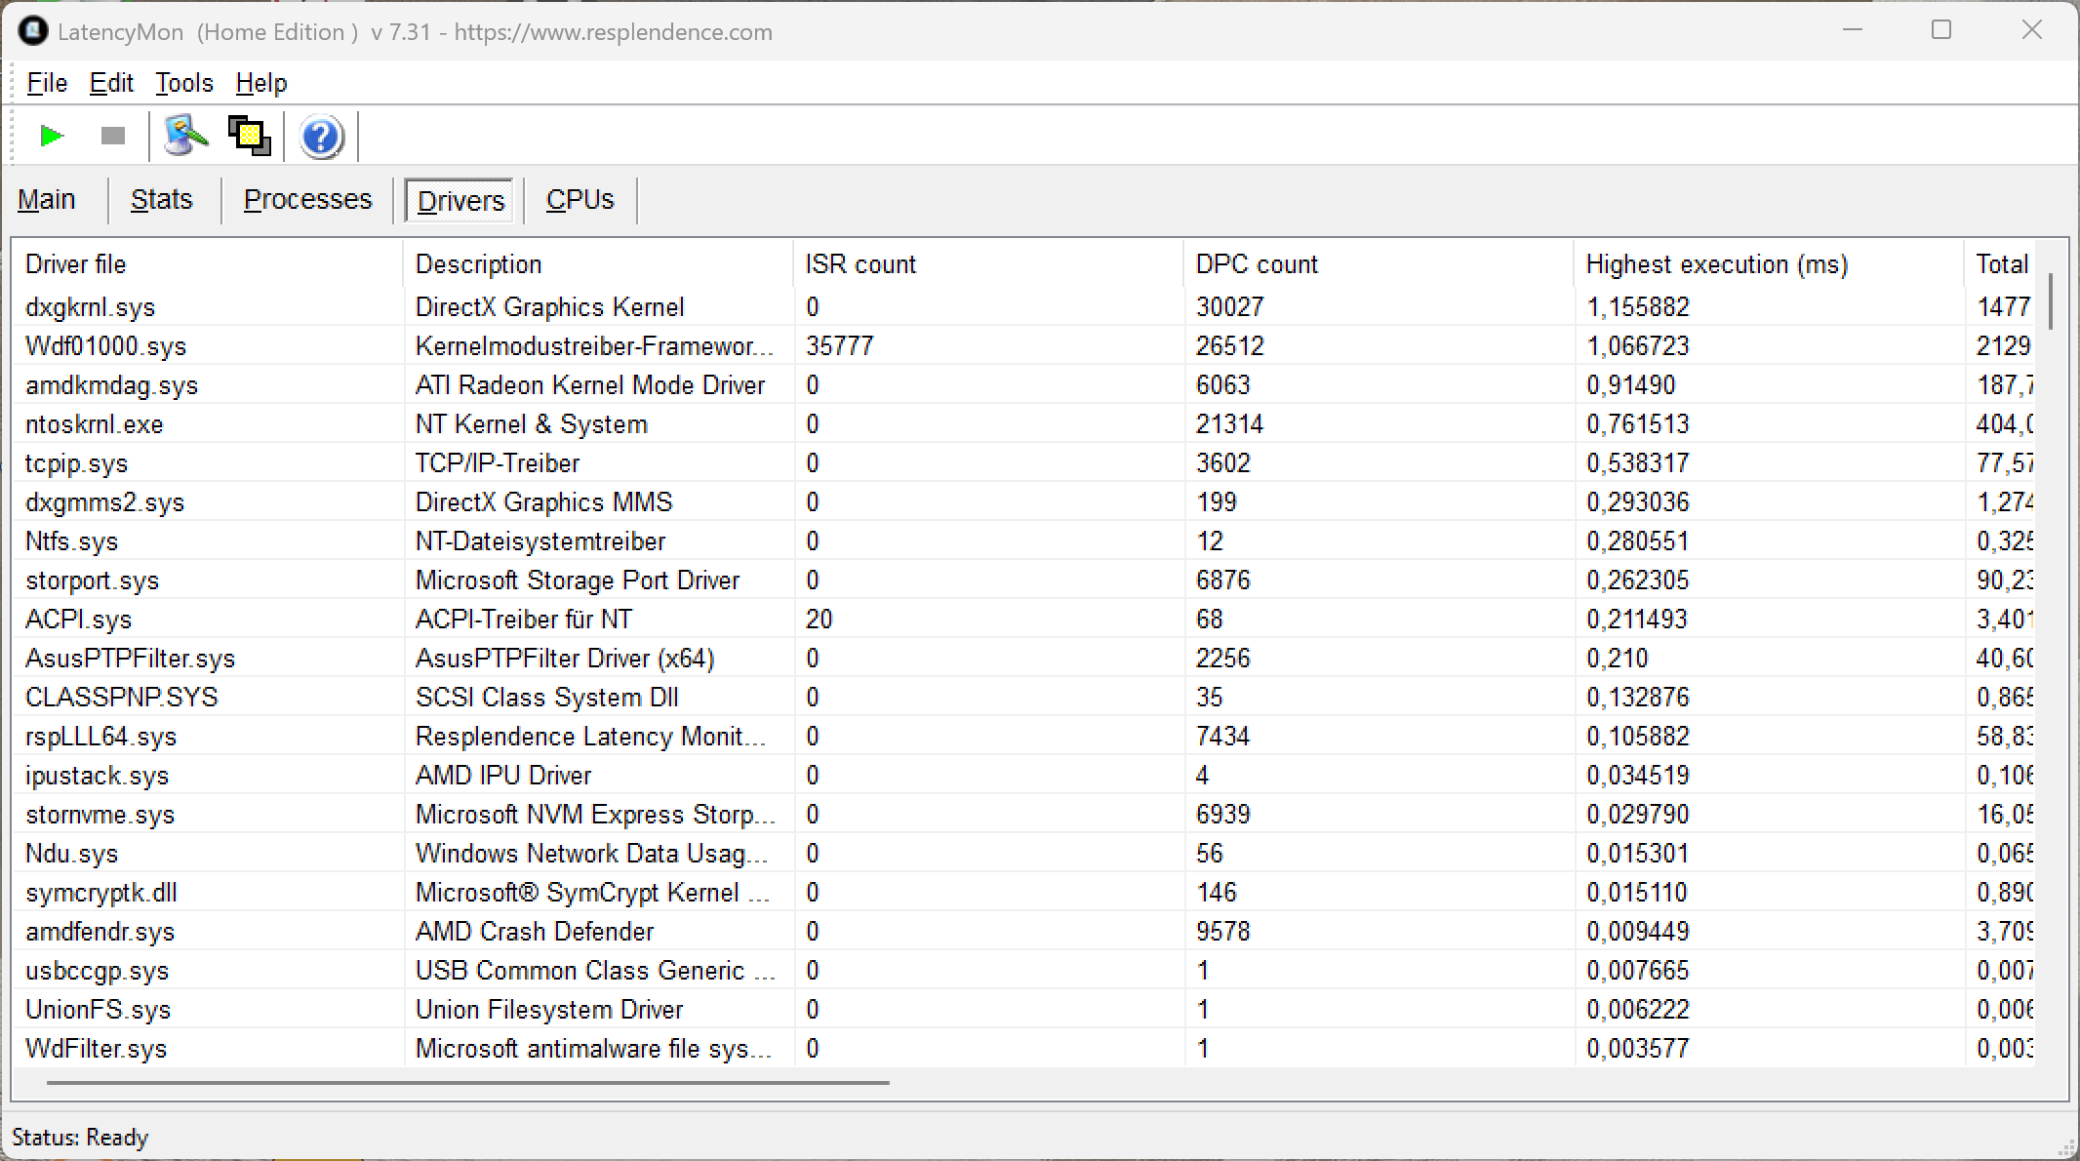Open the options toolbar icon with wrench
This screenshot has width=2080, height=1161.
(185, 136)
